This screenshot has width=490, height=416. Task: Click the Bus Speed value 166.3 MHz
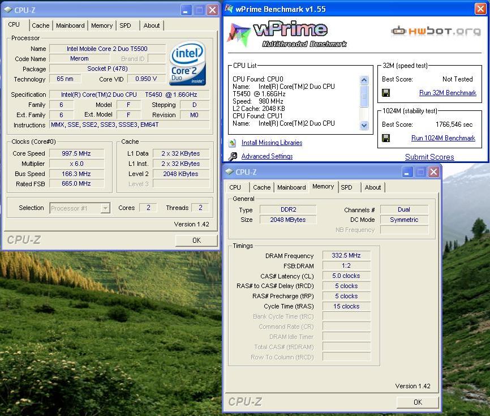76,174
